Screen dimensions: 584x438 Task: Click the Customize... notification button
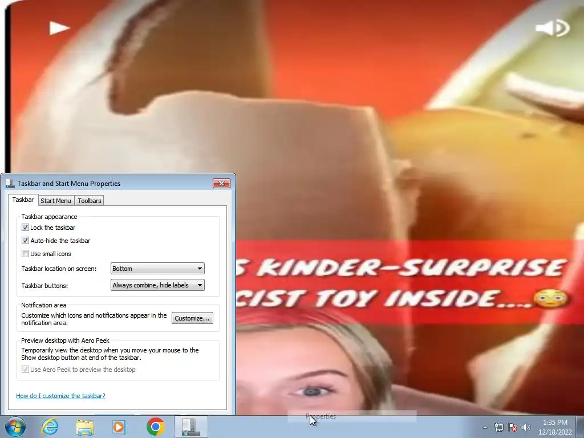coord(192,318)
